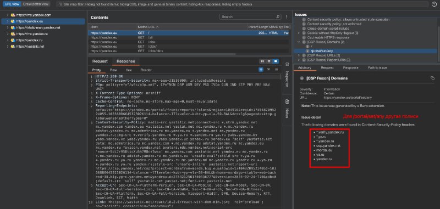Switch to side-by-side message layout icon
This screenshot has height=209, width=440.
263,61
